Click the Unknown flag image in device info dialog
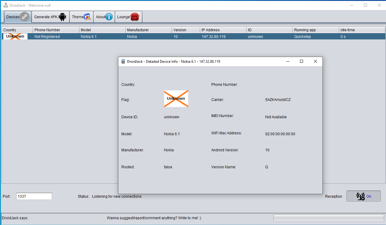Viewport: 386px width, 225px height. pyautogui.click(x=176, y=99)
